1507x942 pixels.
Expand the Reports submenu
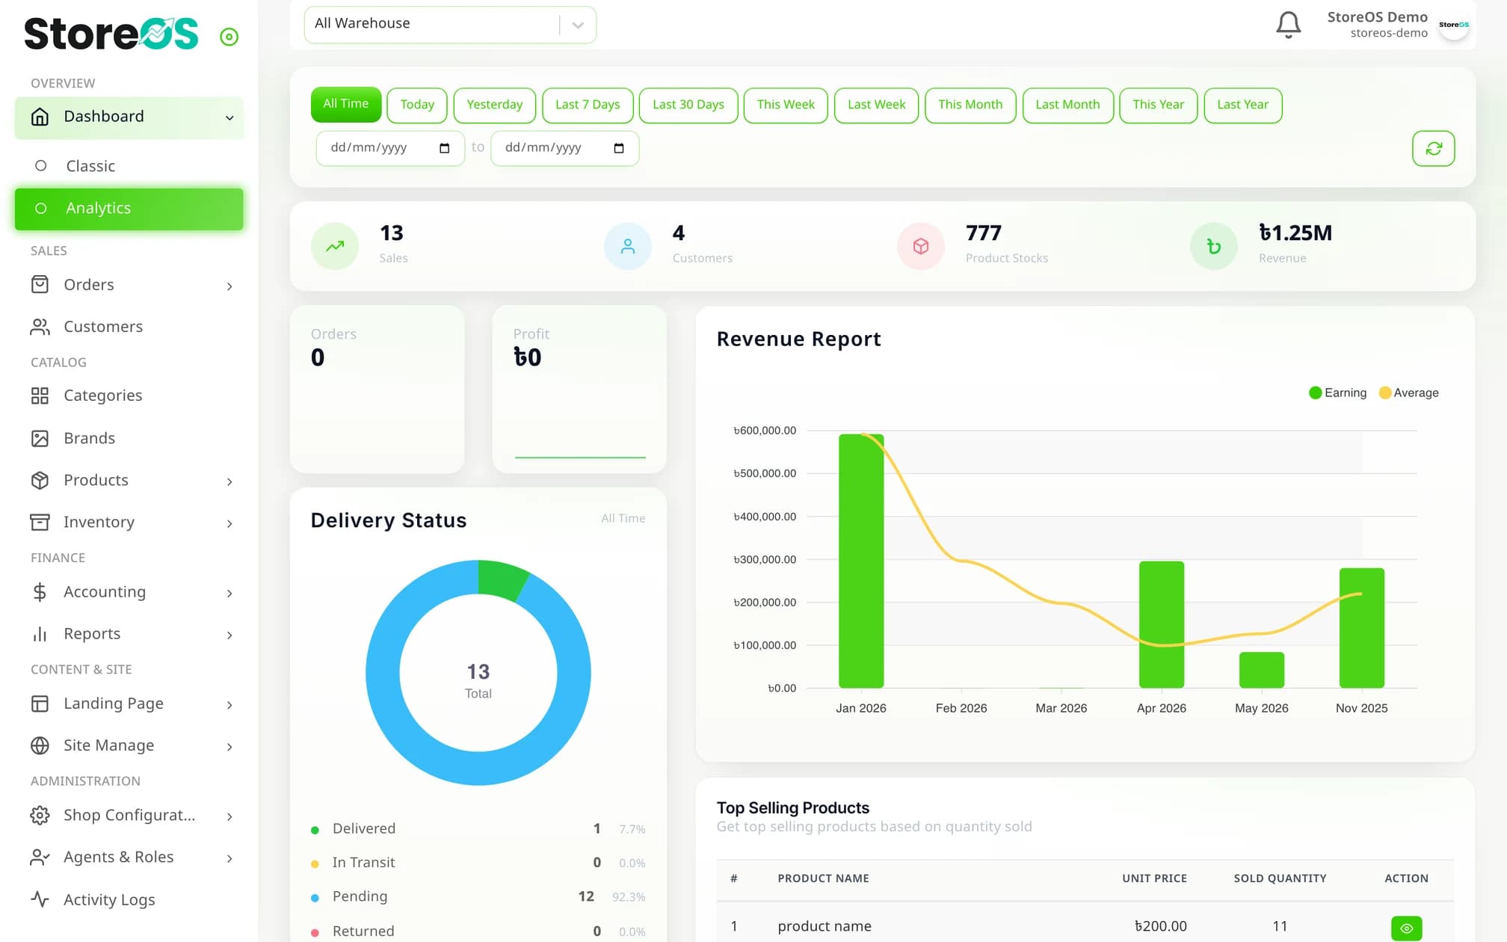pos(129,634)
